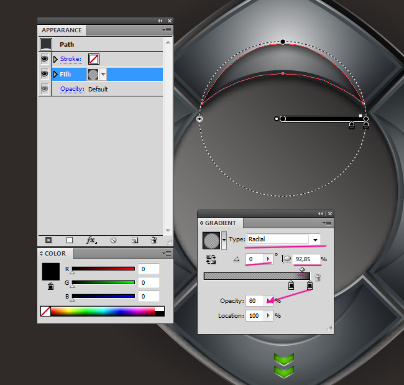The height and width of the screenshot is (385, 404).
Task: Click the B value input field
Action: click(x=149, y=296)
